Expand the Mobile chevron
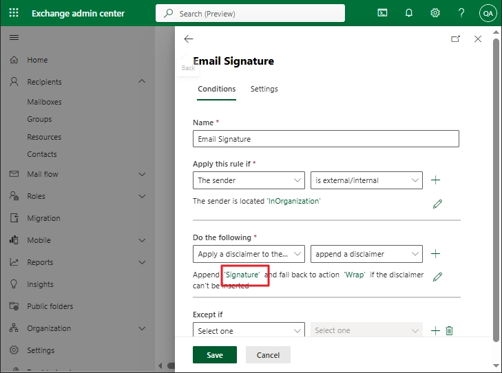Image resolution: width=502 pixels, height=373 pixels. 142,241
